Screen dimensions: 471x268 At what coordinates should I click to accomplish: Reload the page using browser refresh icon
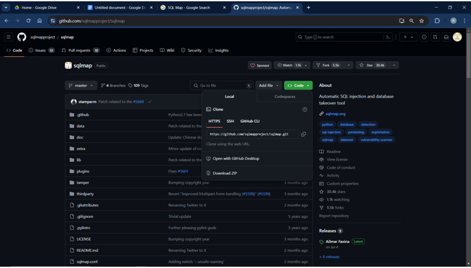click(27, 21)
